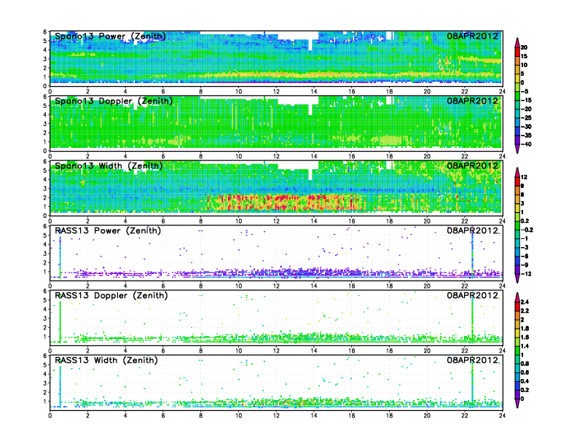Click the "RASS13 Doppler (Zenith)" panel title
The width and height of the screenshot is (577, 446).
[x=111, y=295]
